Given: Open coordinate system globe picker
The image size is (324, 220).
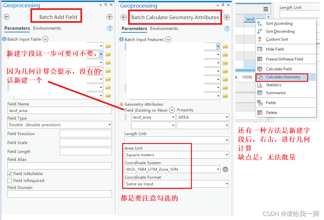Looking at the screenshot, I should click(x=225, y=169).
